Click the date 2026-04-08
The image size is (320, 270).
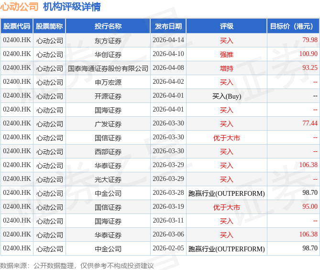pyautogui.click(x=168, y=68)
